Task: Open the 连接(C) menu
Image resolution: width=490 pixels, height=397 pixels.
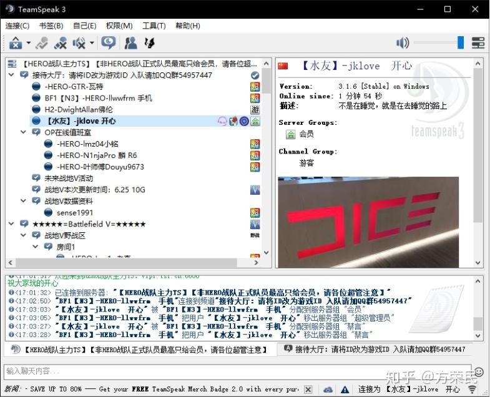Action: (x=17, y=26)
